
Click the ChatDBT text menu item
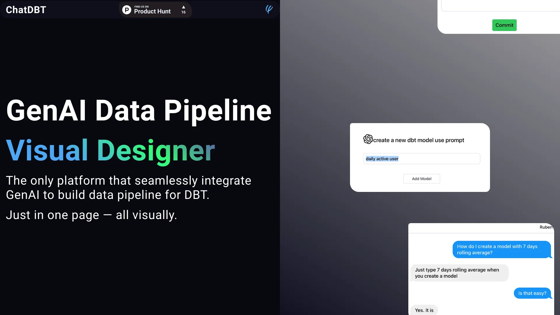[26, 9]
